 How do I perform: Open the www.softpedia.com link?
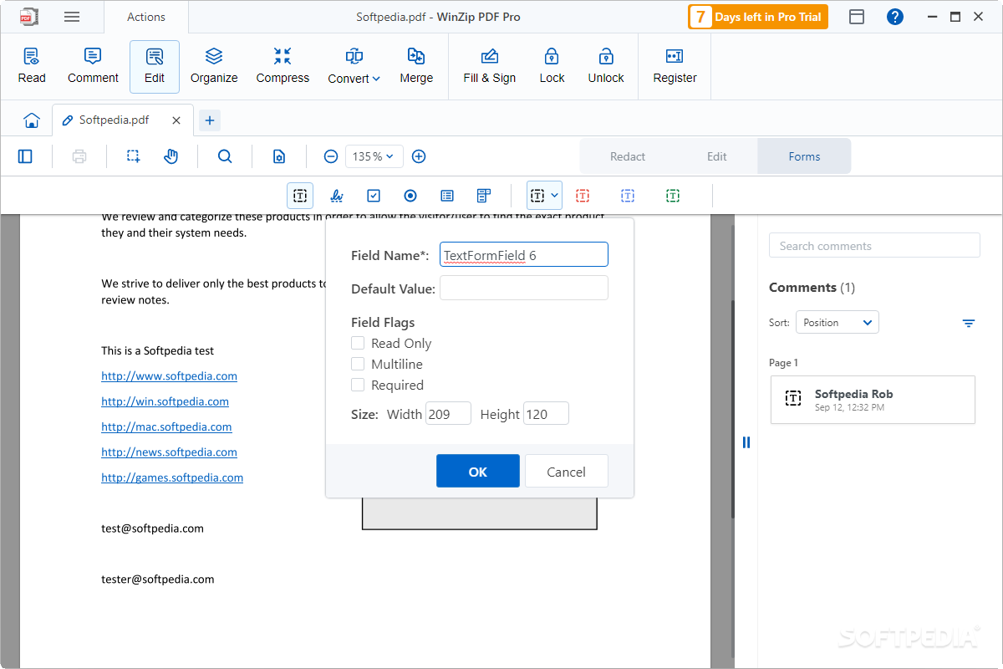[170, 376]
